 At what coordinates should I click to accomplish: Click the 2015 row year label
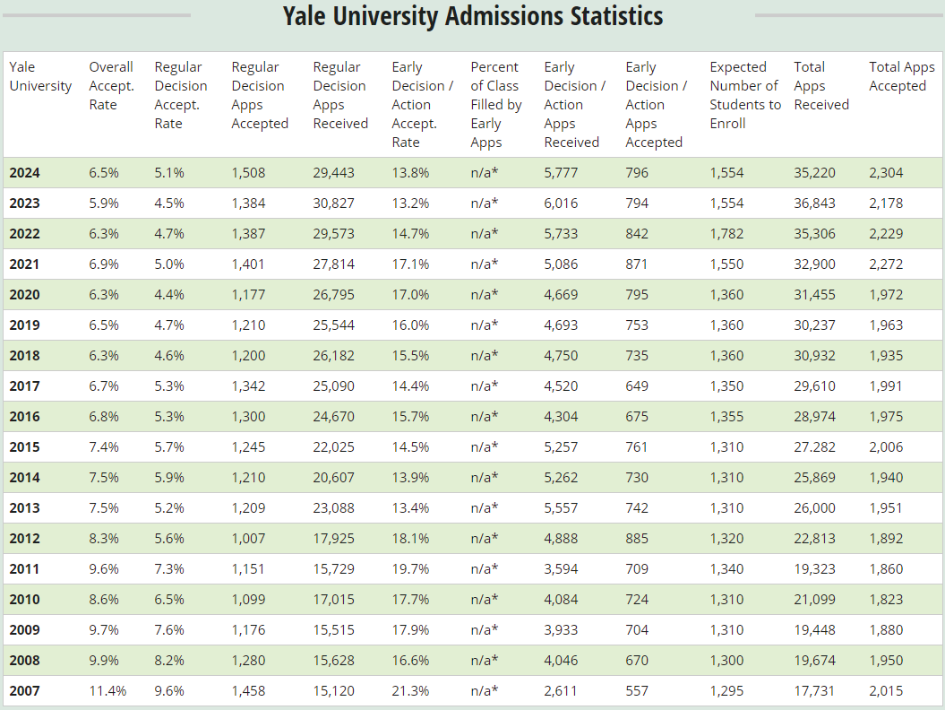tap(25, 447)
